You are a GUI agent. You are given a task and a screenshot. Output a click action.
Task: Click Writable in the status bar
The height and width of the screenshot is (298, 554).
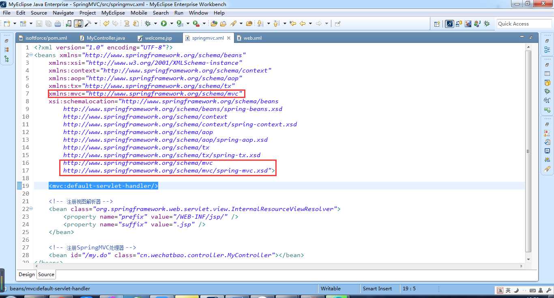[331, 289]
